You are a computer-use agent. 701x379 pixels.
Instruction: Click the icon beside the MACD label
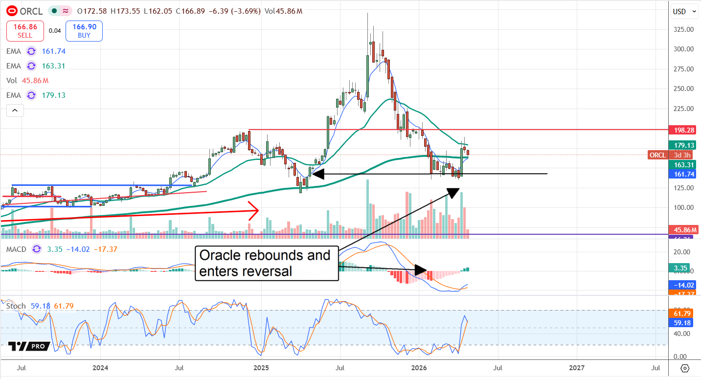37,249
